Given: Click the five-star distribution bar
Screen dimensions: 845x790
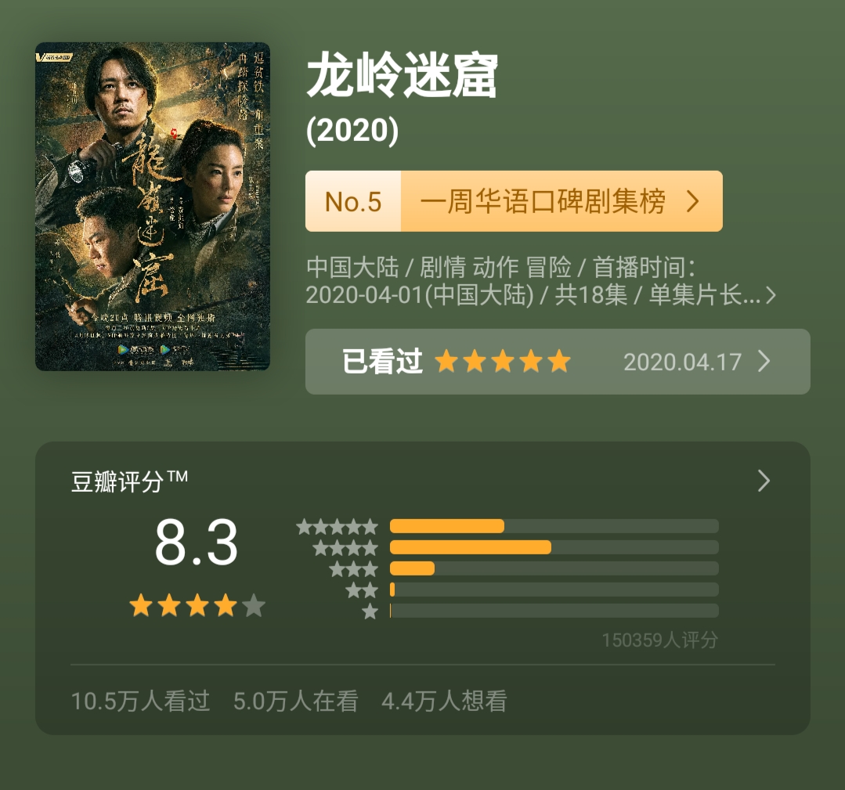Looking at the screenshot, I should 554,526.
